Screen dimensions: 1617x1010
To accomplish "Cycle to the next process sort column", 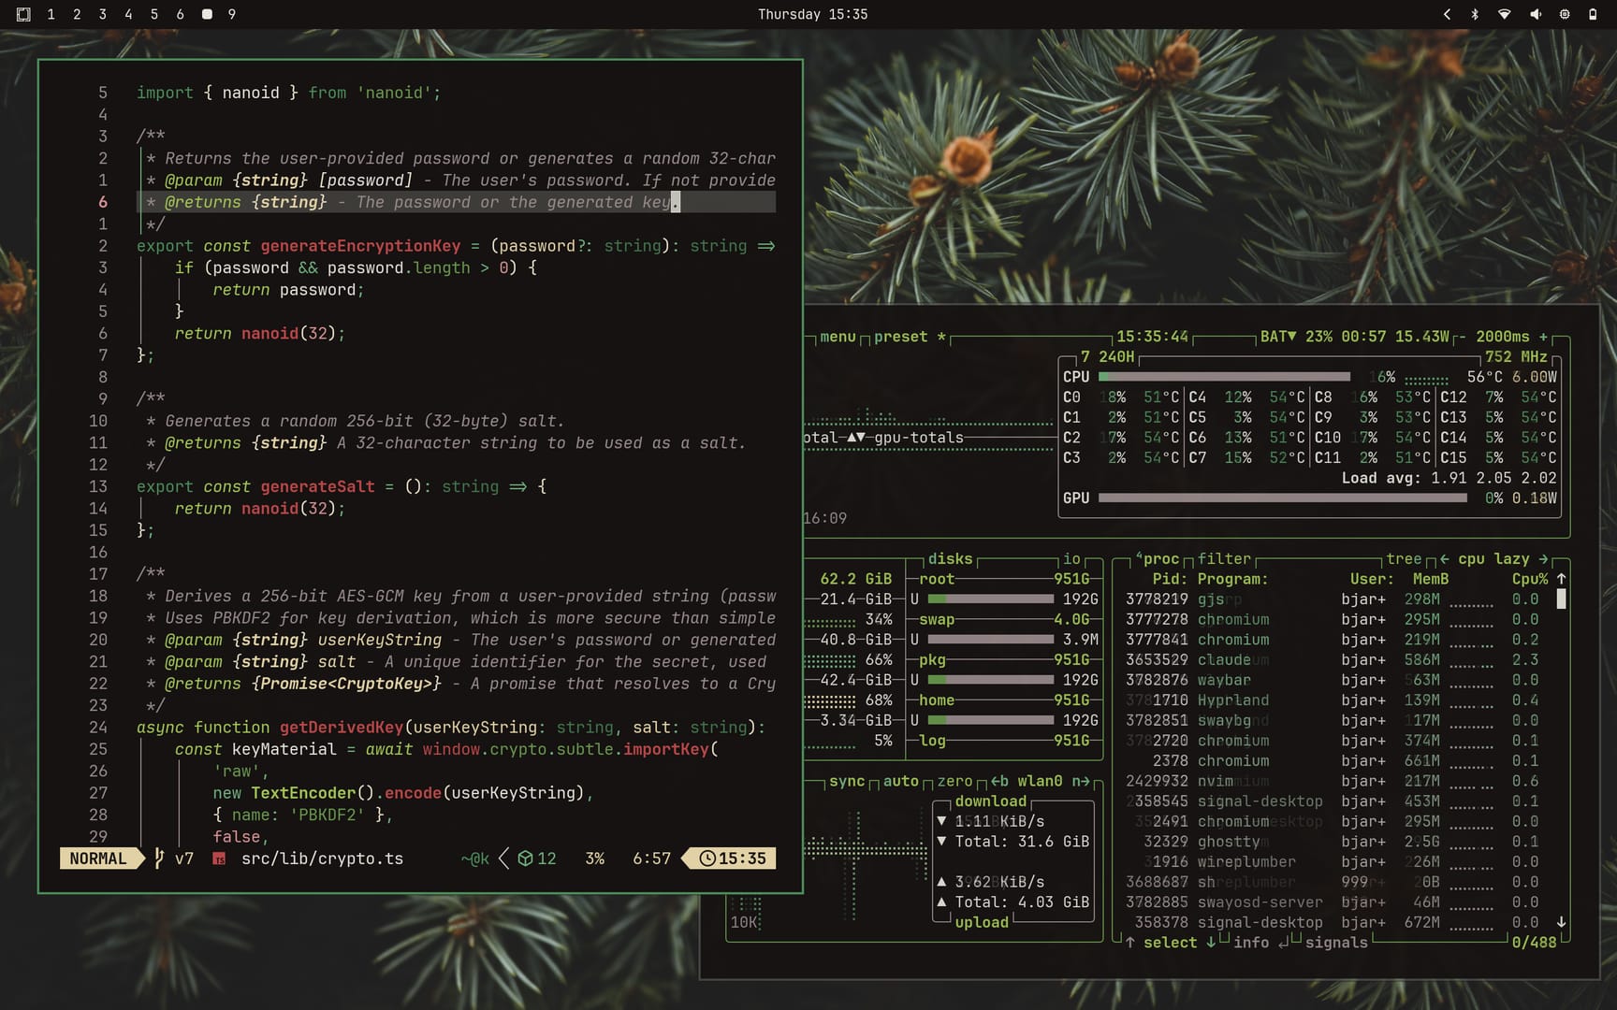I will (x=1543, y=559).
